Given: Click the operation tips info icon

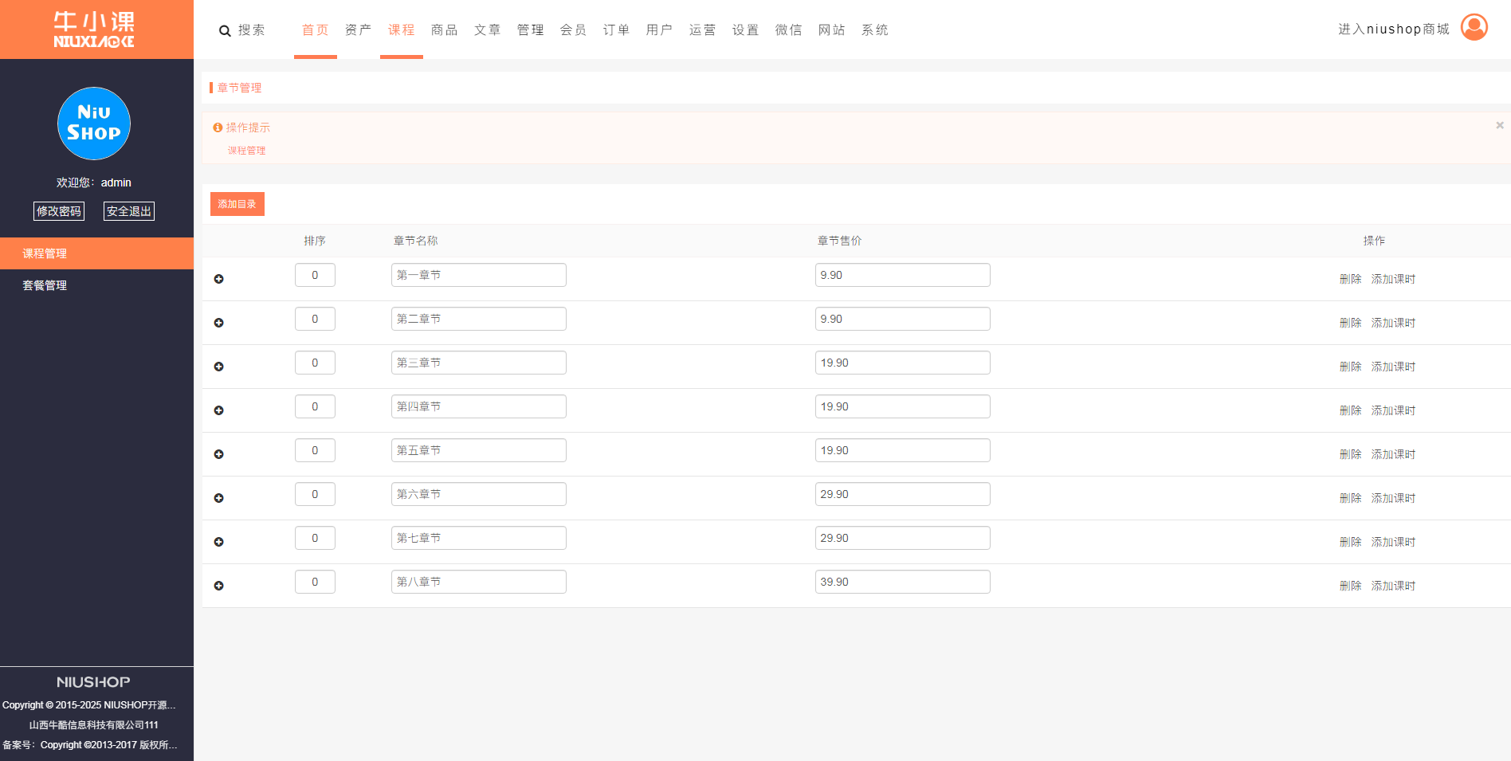Looking at the screenshot, I should pos(218,127).
